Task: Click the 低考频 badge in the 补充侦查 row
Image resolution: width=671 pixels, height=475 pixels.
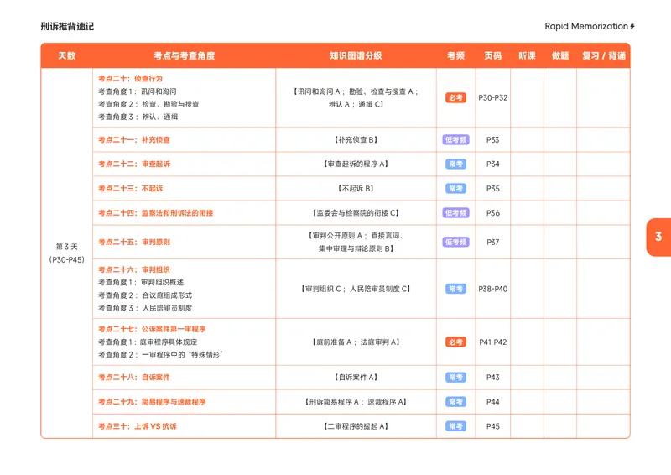Action: pos(455,139)
